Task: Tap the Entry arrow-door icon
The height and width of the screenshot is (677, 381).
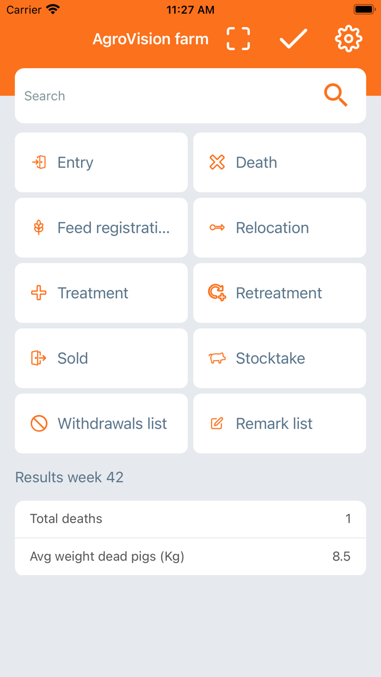Action: (x=39, y=162)
